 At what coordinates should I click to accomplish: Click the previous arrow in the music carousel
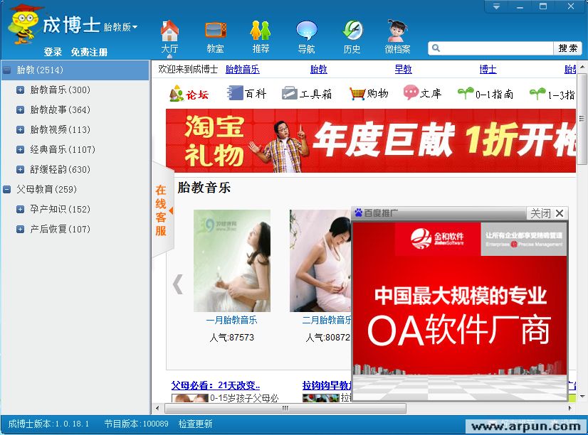[178, 284]
